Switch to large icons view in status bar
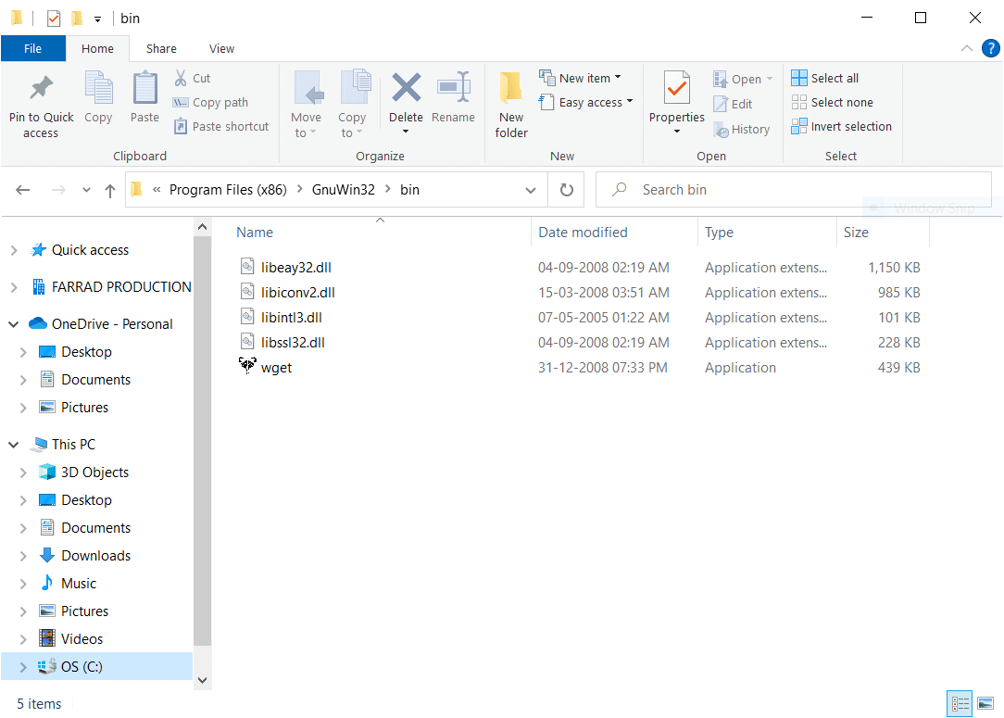This screenshot has height=718, width=1004. coord(985,704)
